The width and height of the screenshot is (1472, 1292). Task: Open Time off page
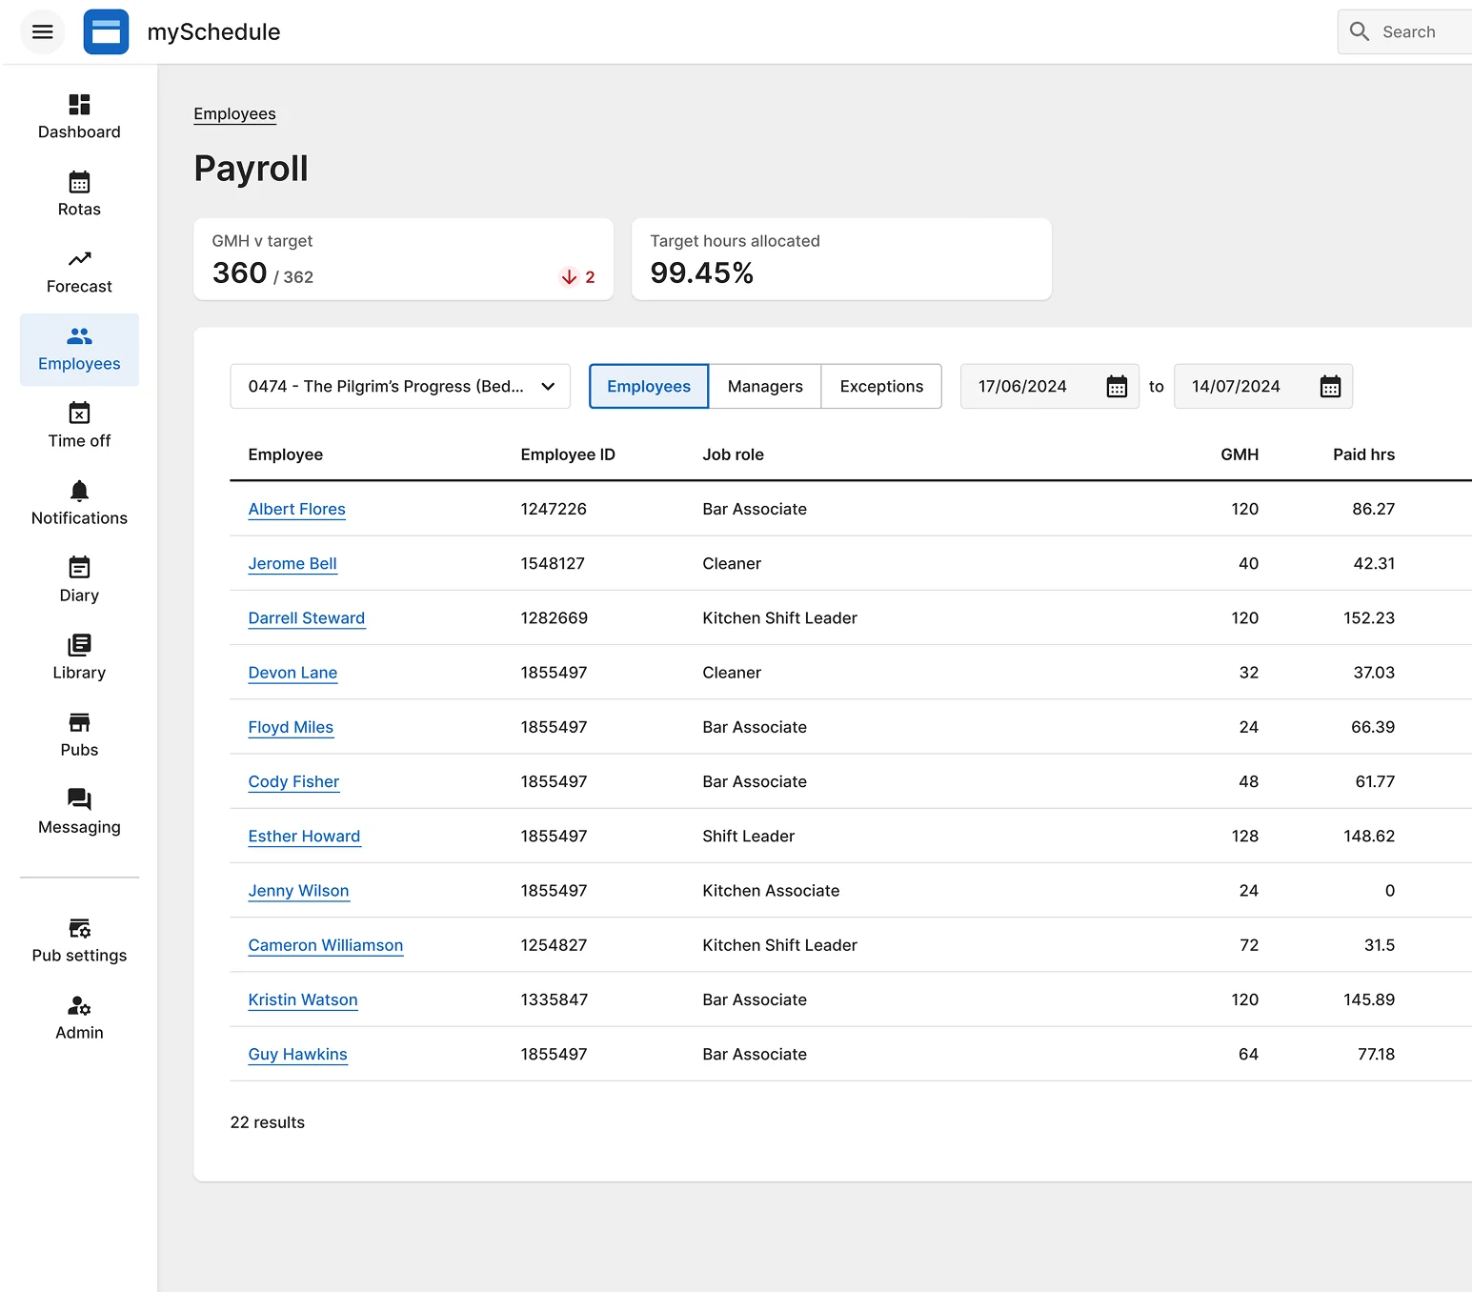point(79,427)
